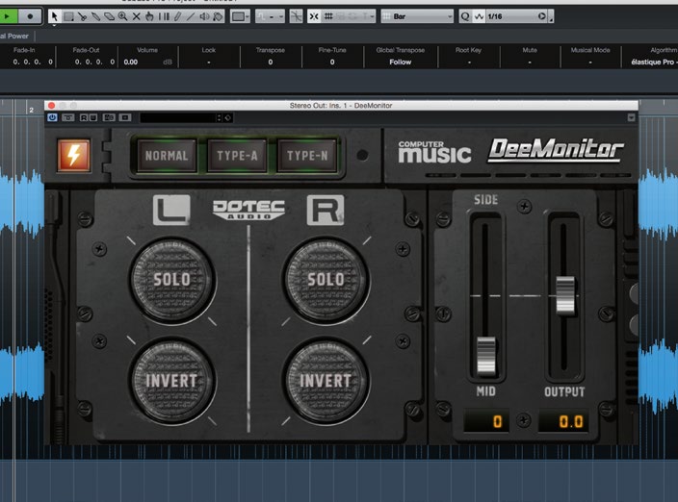Select the Draw pencil tool
Viewport: 678px width, 502px height.
(x=177, y=16)
